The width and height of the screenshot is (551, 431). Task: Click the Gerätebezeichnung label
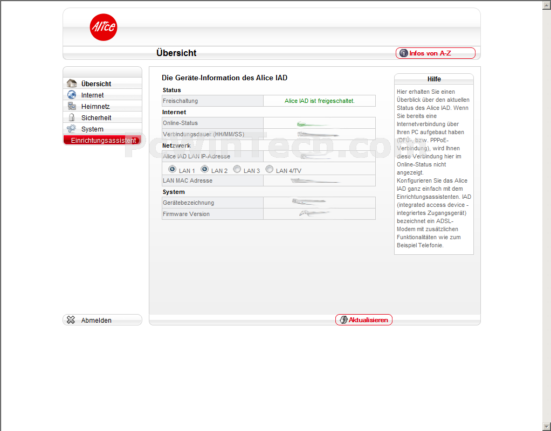[188, 203]
